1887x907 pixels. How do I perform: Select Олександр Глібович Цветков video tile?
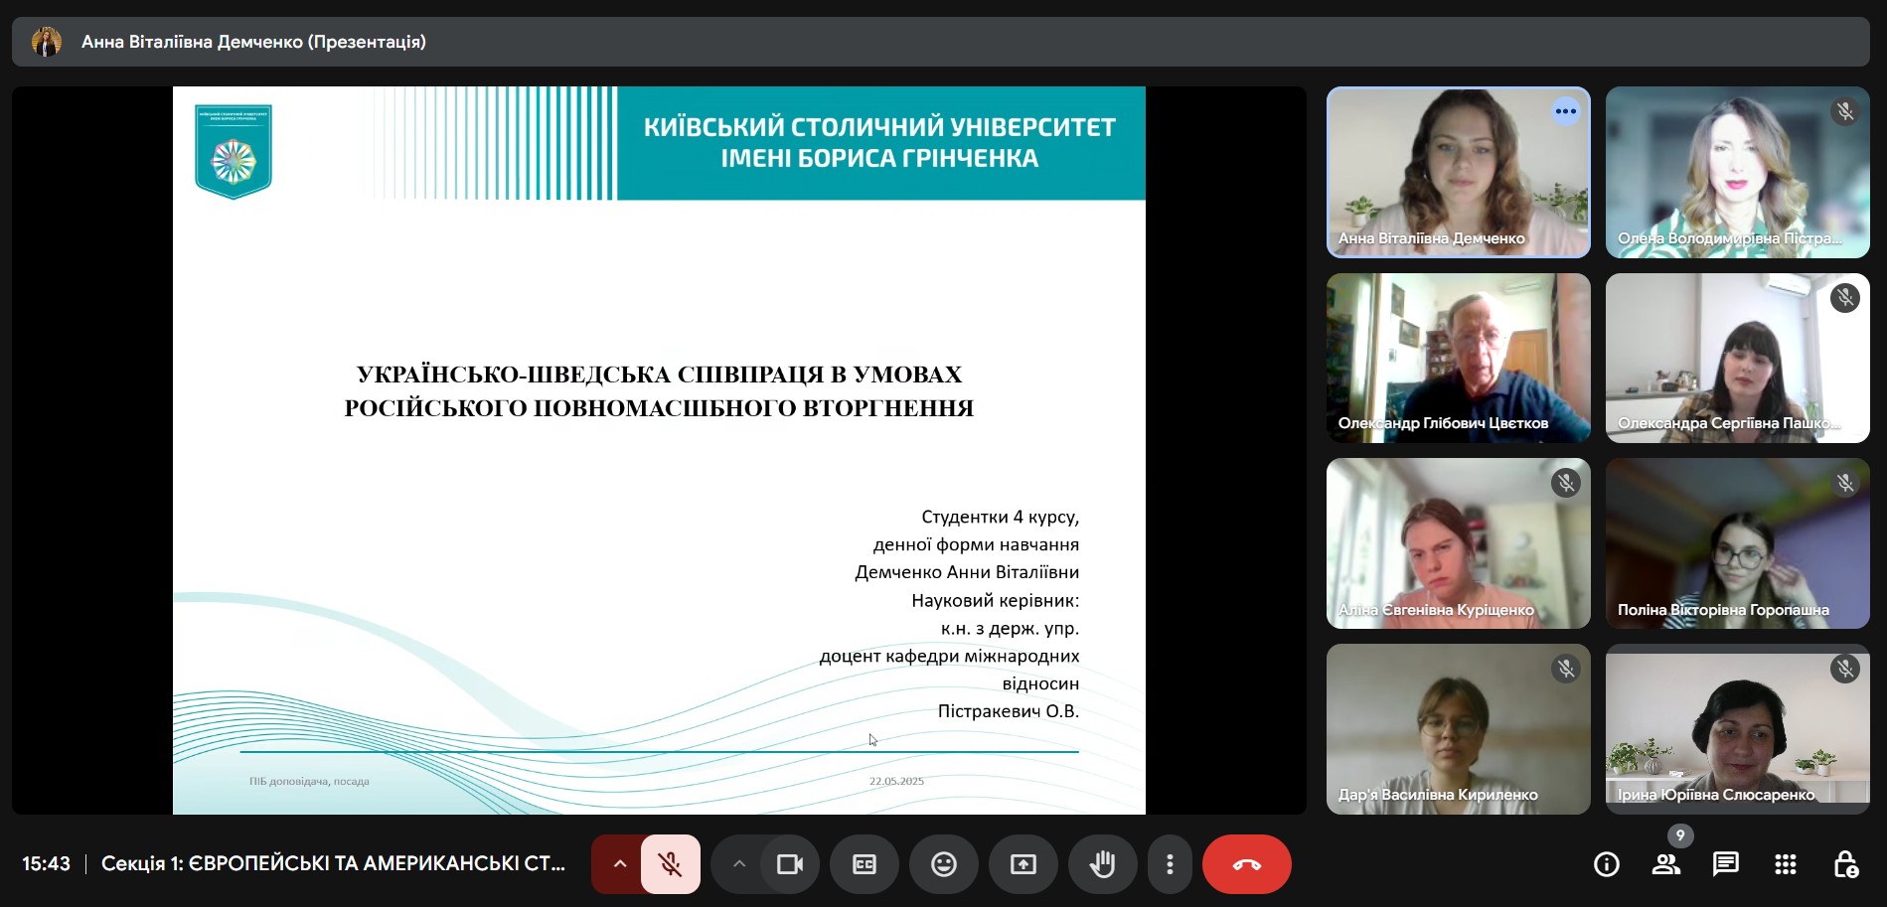tap(1458, 358)
